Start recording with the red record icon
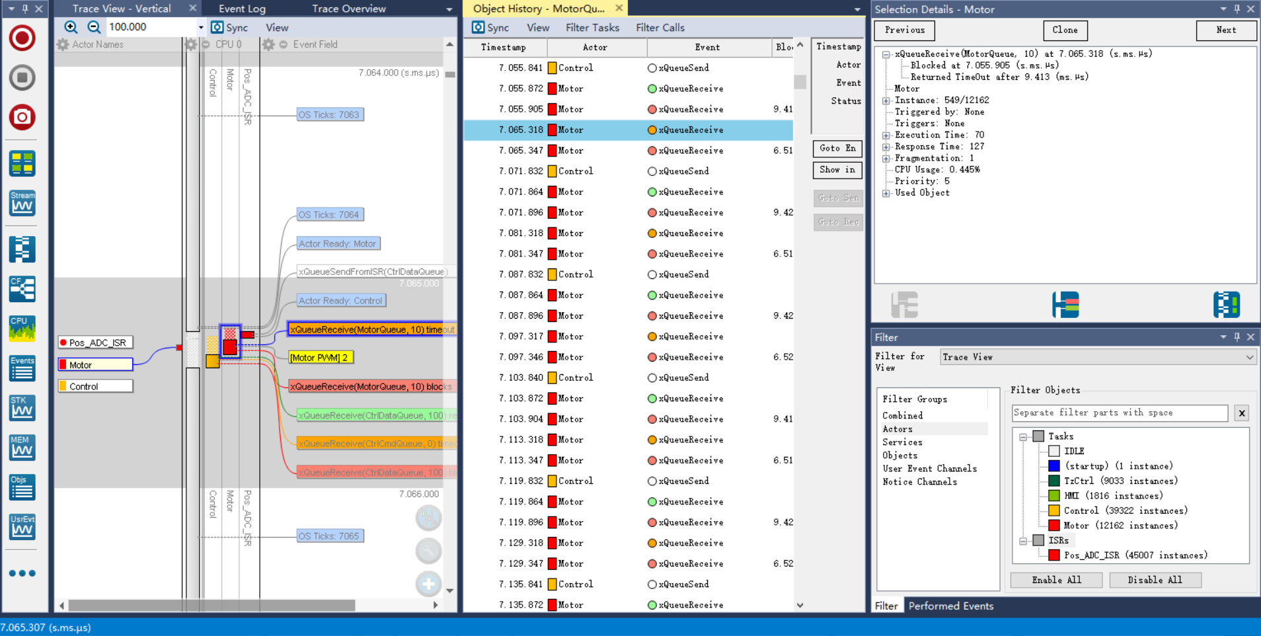1261x636 pixels. point(22,38)
